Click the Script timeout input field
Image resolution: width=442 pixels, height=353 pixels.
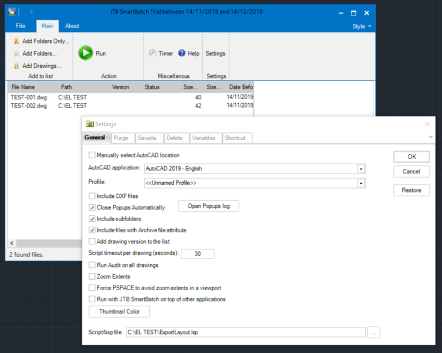pos(197,254)
